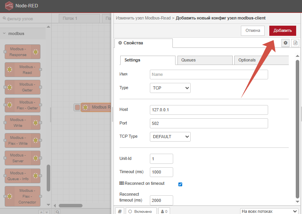Click the red Добавить button
This screenshot has width=302, height=214.
(x=282, y=31)
